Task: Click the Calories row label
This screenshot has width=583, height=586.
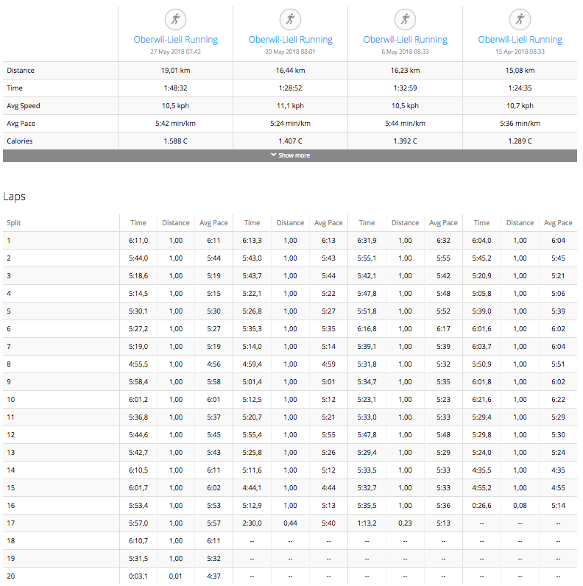Action: (19, 141)
